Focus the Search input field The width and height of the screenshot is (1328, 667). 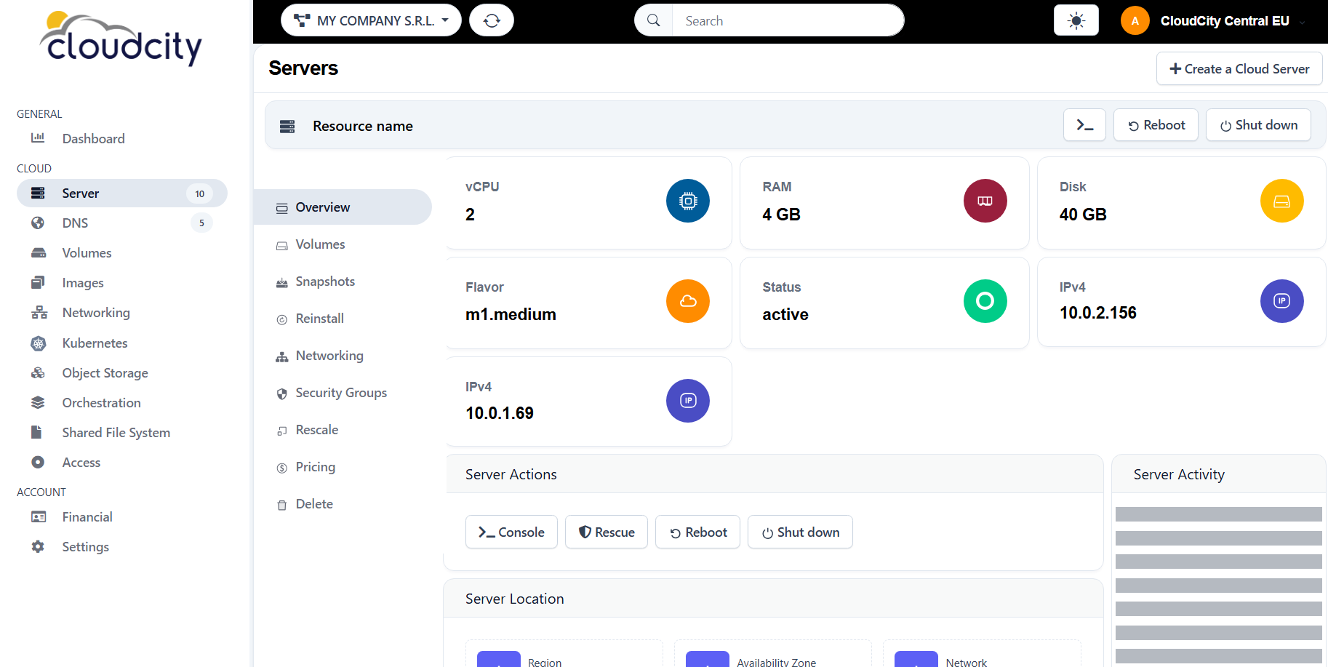pyautogui.click(x=788, y=20)
